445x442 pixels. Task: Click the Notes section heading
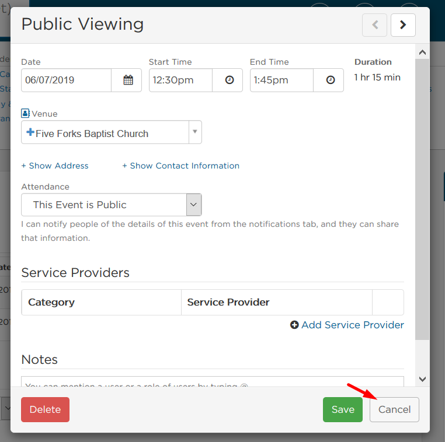(40, 360)
